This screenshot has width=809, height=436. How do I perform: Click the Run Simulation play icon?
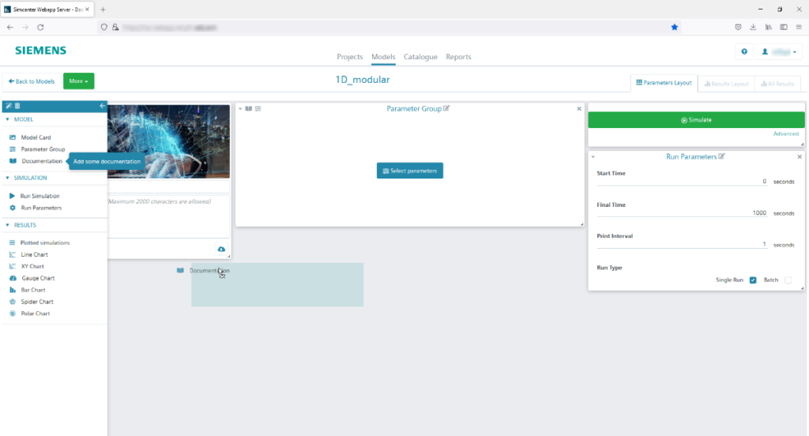pos(13,196)
